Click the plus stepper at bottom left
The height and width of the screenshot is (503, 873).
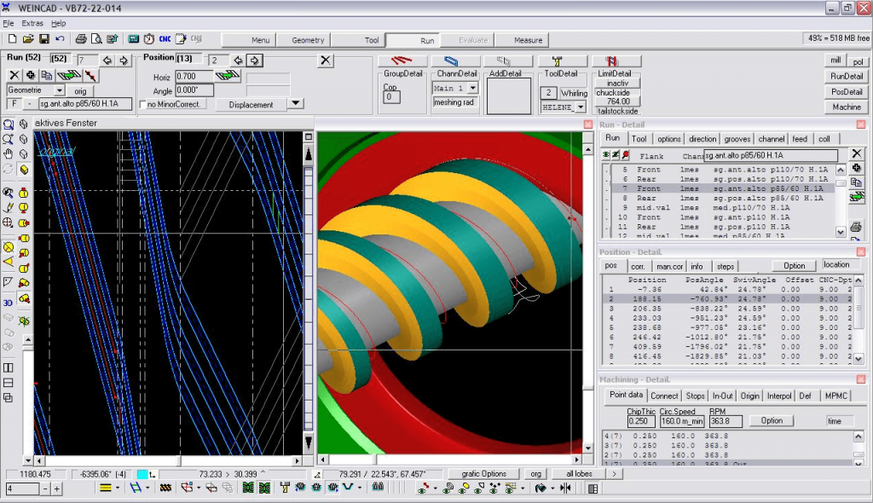[56, 489]
